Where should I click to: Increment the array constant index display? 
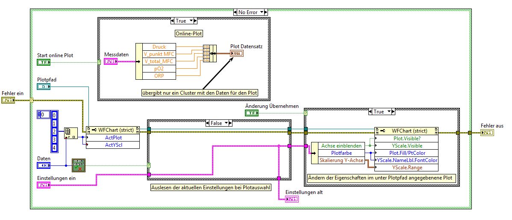pyautogui.click(x=39, y=113)
